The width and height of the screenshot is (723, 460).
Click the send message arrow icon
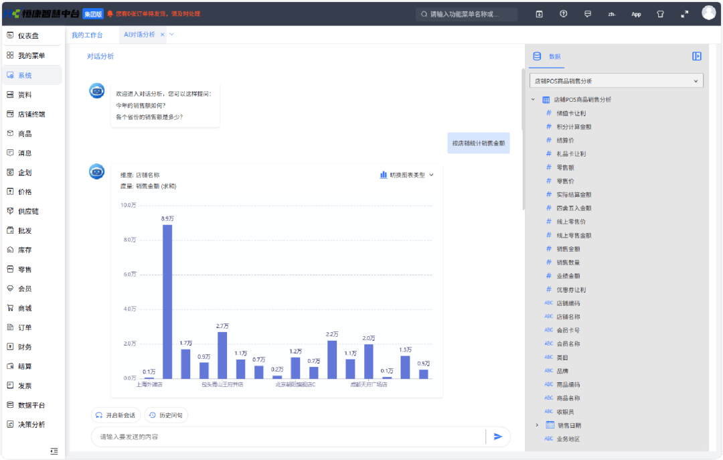pos(497,437)
